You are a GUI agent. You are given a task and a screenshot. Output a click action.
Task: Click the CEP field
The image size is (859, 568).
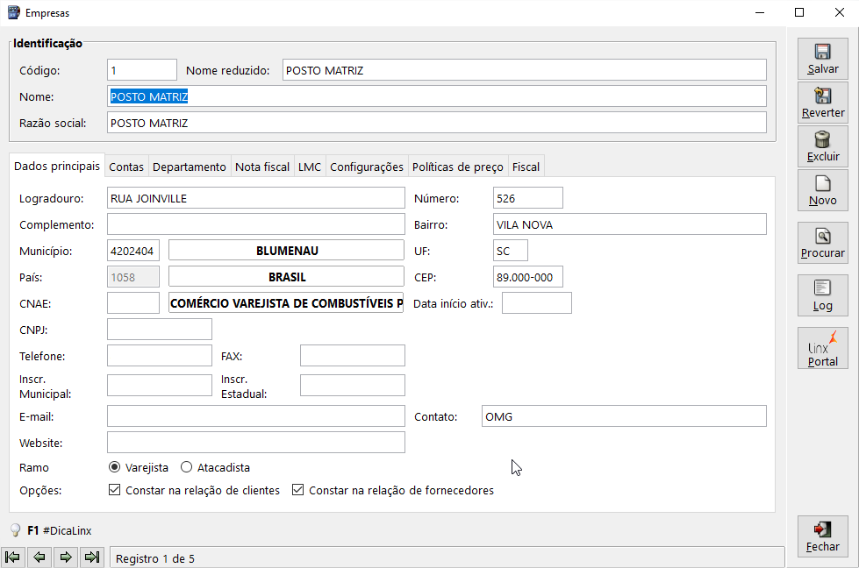tap(527, 277)
